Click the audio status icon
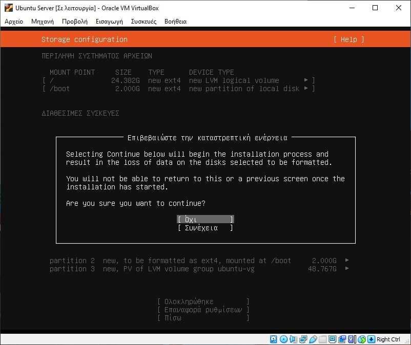The height and width of the screenshot is (345, 411). (x=293, y=339)
